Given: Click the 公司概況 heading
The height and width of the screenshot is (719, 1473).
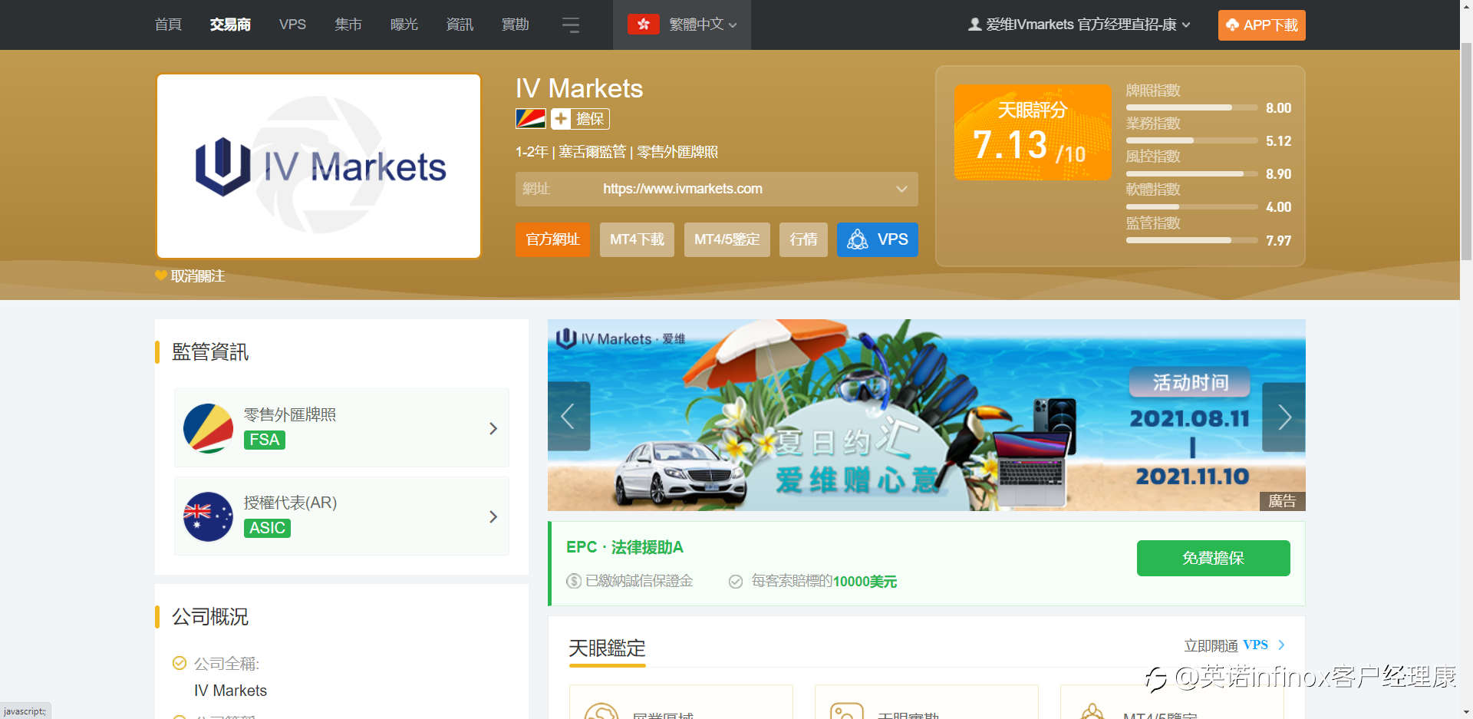Looking at the screenshot, I should (210, 616).
